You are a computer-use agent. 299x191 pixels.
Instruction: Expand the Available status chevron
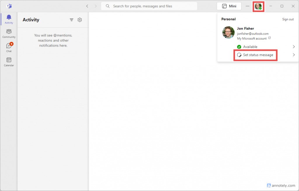[x=294, y=47]
